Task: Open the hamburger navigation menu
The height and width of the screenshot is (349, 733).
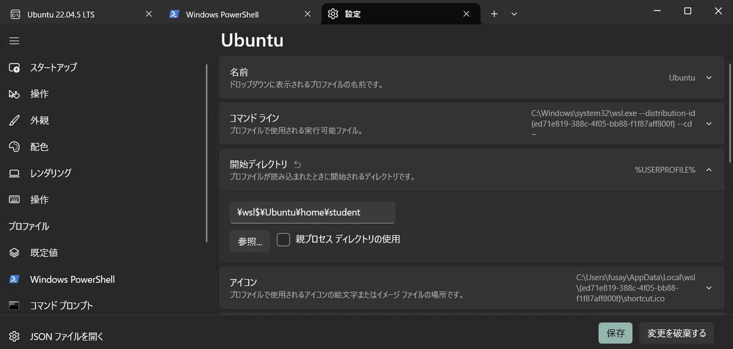Action: 14,41
